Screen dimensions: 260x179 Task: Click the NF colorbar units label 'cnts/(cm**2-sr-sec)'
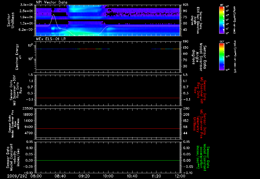[x=234, y=20]
